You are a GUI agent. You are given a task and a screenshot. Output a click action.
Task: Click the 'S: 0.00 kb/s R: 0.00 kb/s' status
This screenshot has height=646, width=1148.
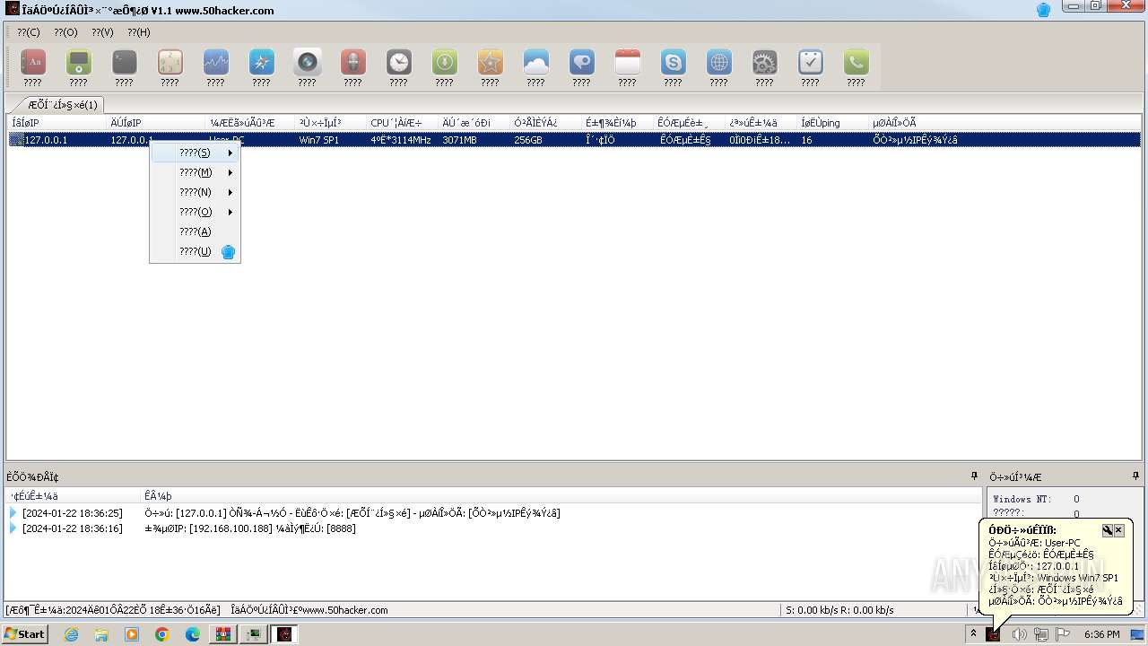[x=839, y=610]
